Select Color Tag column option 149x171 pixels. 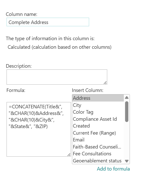(x=98, y=112)
